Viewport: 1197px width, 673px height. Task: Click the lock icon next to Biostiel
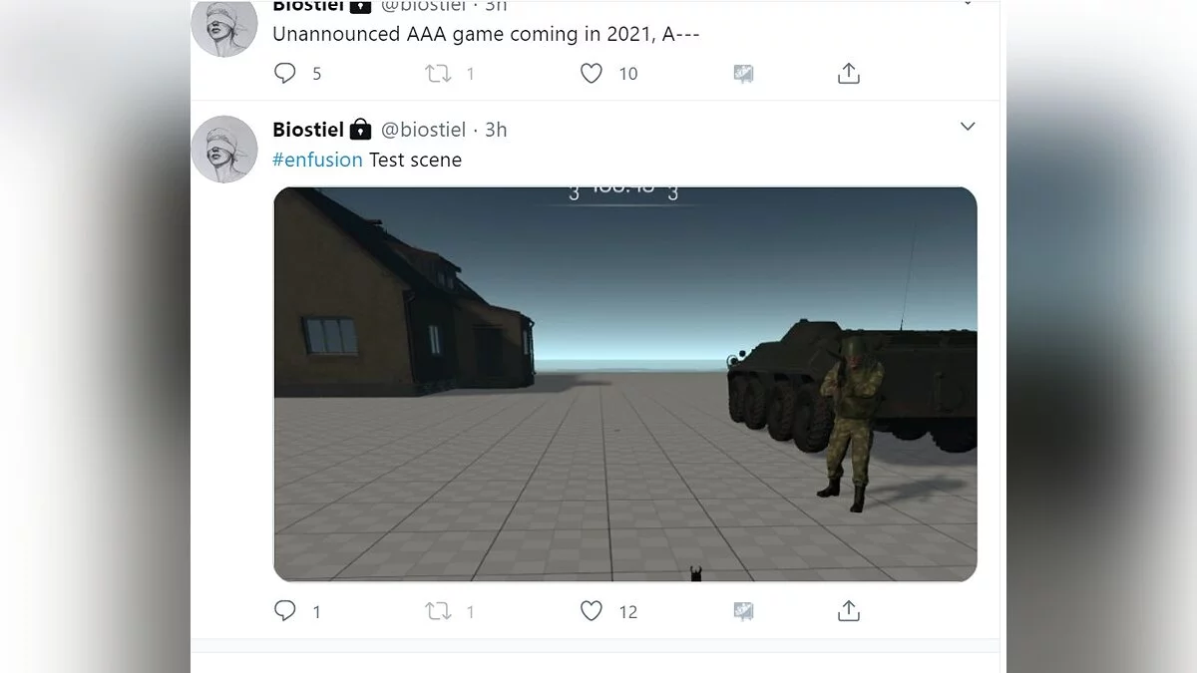pyautogui.click(x=361, y=130)
